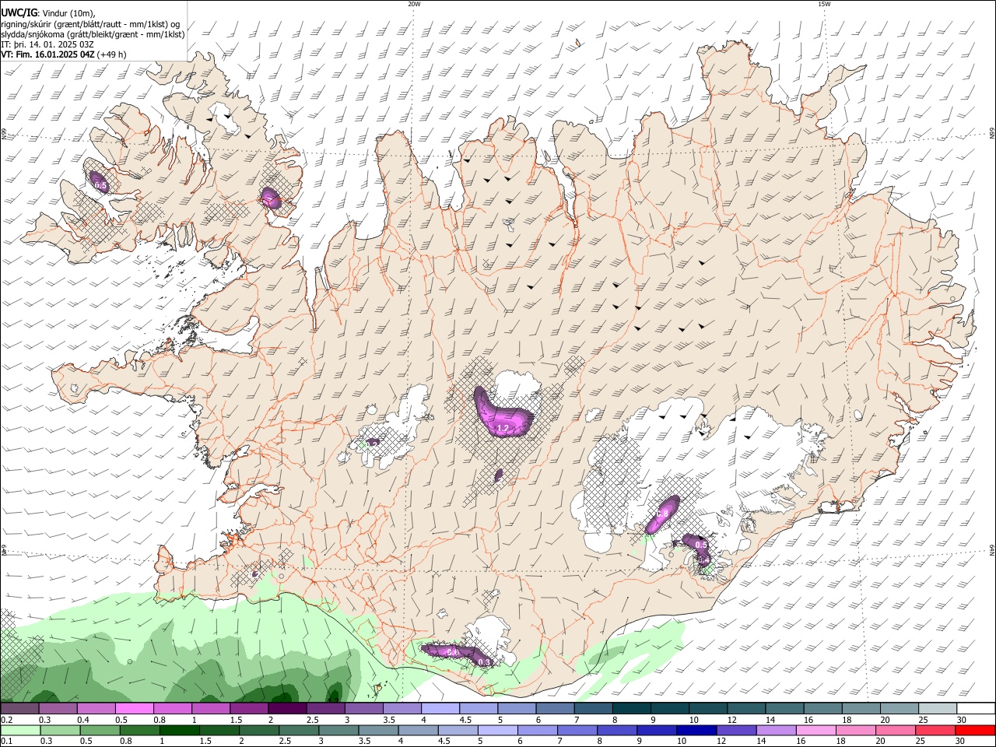Image resolution: width=996 pixels, height=747 pixels.
Task: Click the '20W' longitude label
Action: click(414, 4)
